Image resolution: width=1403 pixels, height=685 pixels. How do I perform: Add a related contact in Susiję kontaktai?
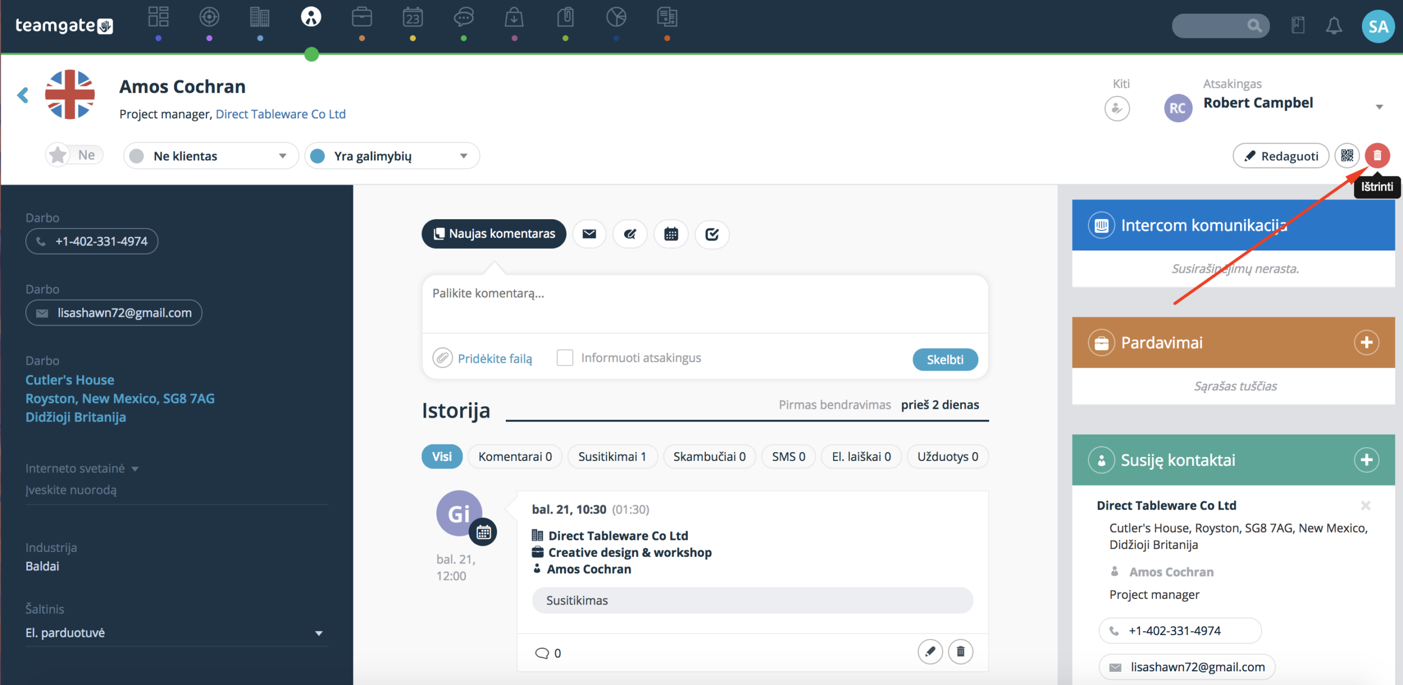point(1367,460)
